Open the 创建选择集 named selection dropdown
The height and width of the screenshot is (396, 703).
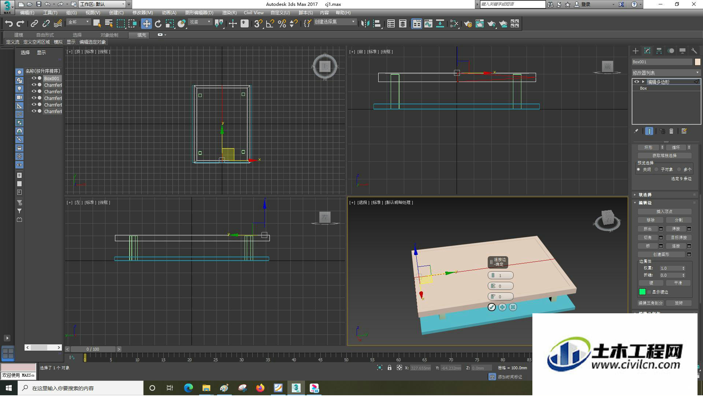[x=335, y=22]
